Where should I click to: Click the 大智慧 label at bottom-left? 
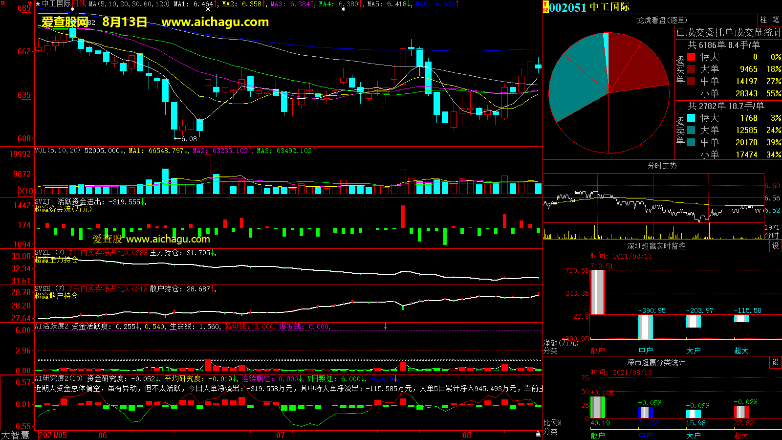(x=16, y=435)
